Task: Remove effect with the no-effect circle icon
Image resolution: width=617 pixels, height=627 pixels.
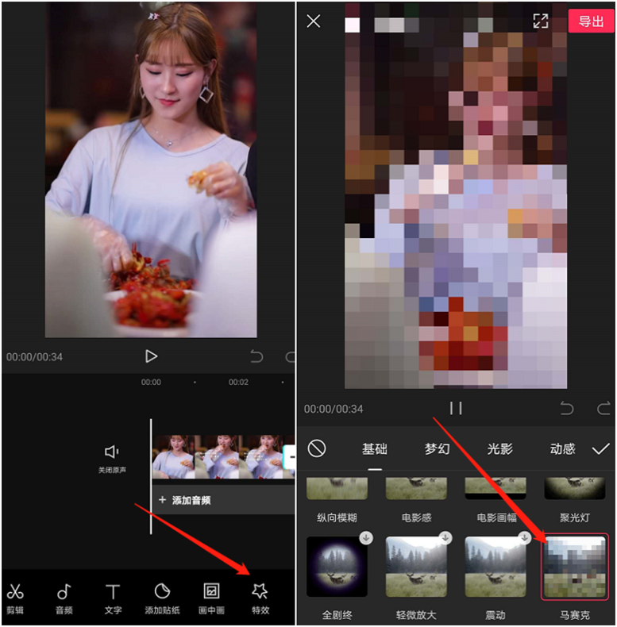Action: tap(317, 448)
